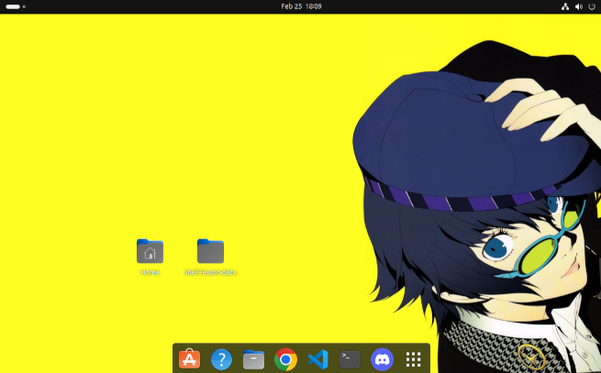Open the Home folder on the desktop
601x373 pixels.
(x=150, y=252)
